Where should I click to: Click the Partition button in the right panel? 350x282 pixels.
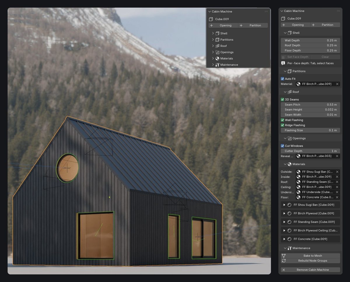325,25
